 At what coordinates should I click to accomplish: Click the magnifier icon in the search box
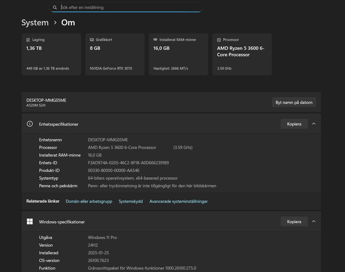[x=55, y=8]
